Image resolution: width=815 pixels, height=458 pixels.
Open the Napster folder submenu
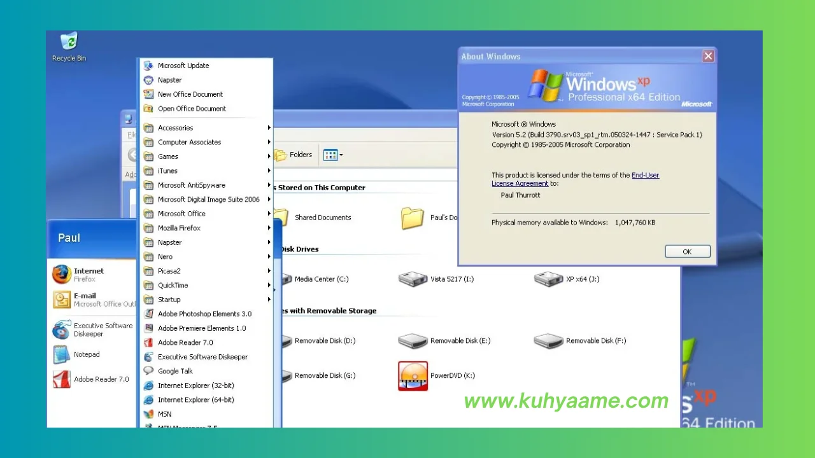coord(207,242)
